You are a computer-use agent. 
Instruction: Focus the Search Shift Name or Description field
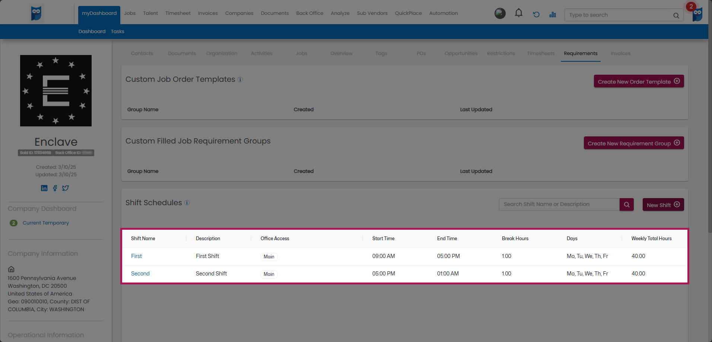[559, 204]
